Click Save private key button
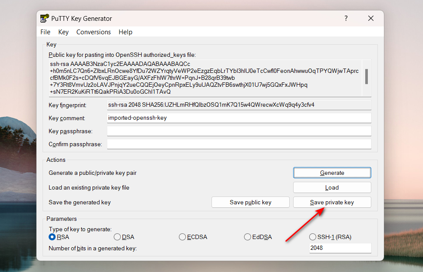 [x=332, y=202]
